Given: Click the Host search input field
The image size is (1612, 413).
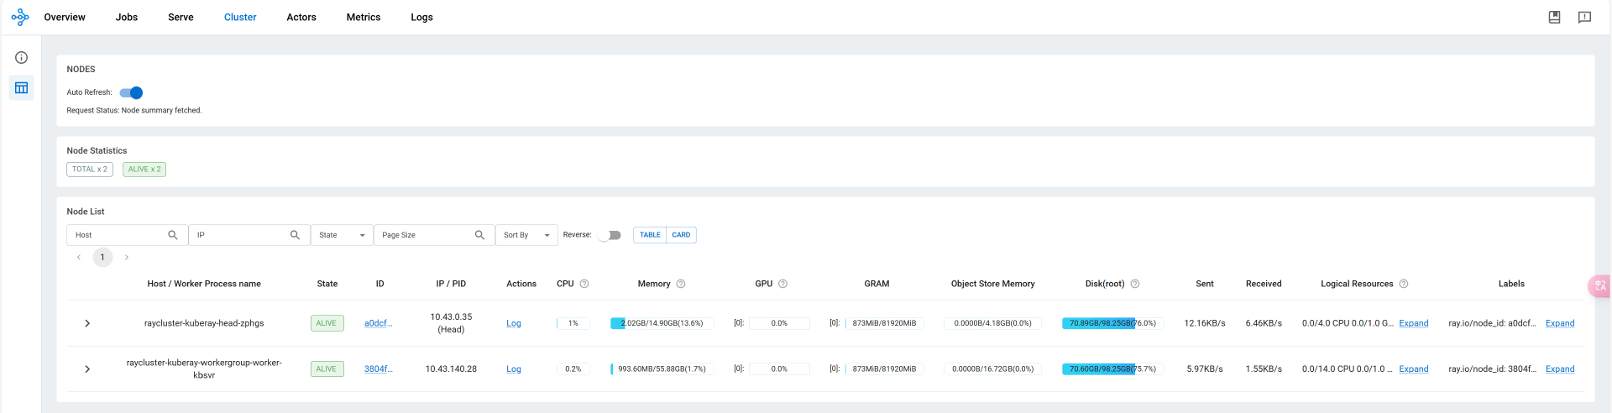Looking at the screenshot, I should tap(118, 235).
